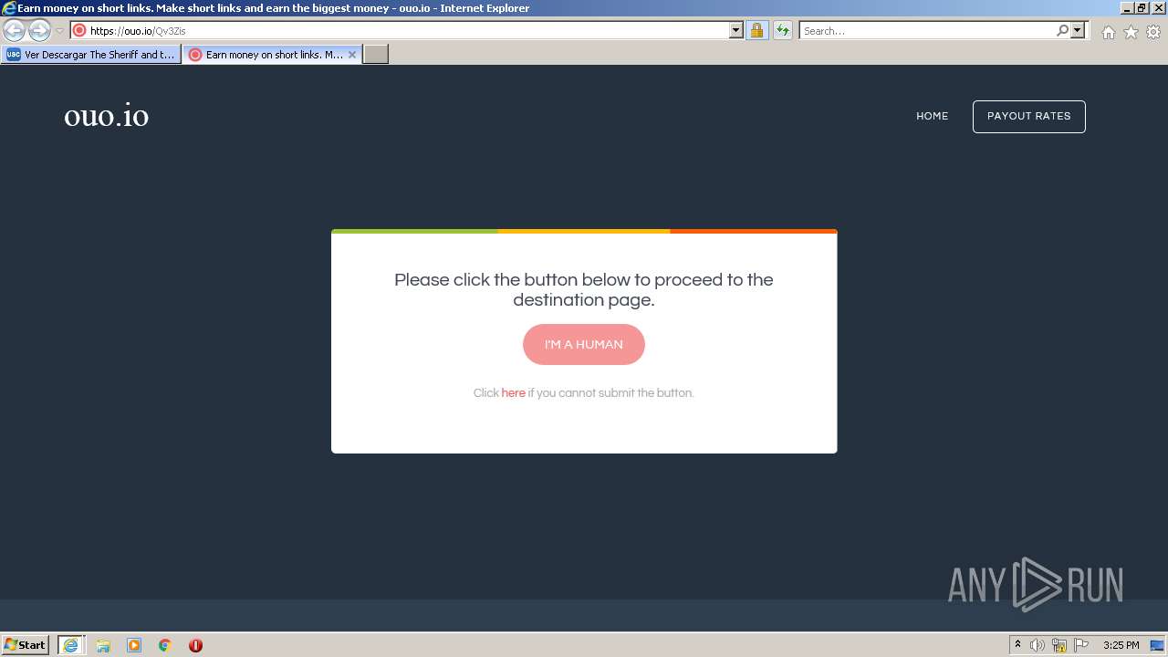Image resolution: width=1168 pixels, height=657 pixels.
Task: Launch media player taskbar icon
Action: click(x=134, y=645)
